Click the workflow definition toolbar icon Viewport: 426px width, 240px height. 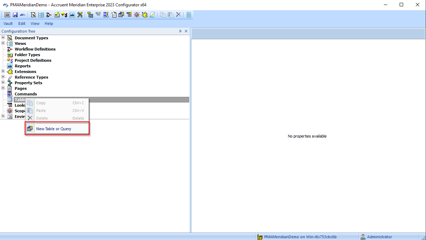tap(49, 15)
